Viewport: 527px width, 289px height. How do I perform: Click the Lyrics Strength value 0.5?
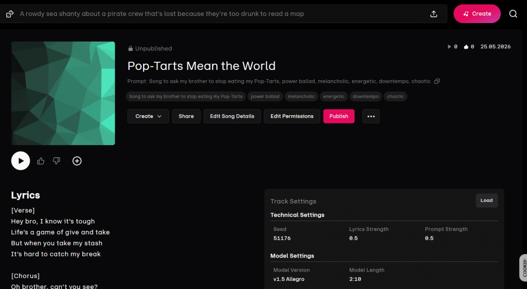pyautogui.click(x=354, y=238)
